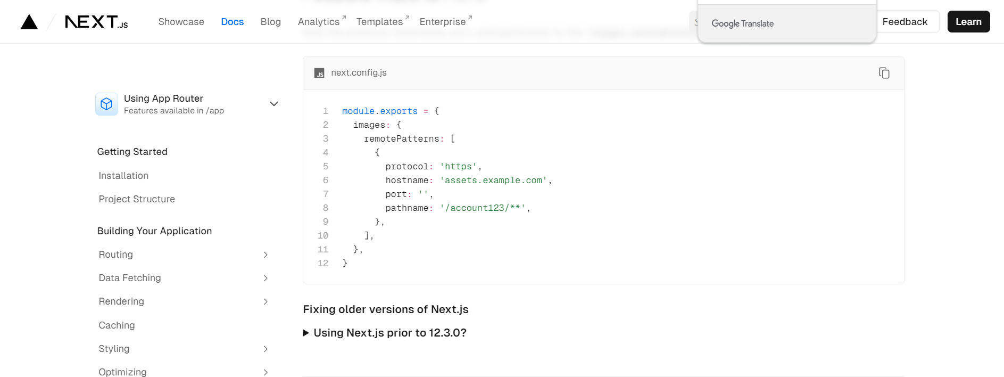Go to the Blog nav item

click(270, 22)
